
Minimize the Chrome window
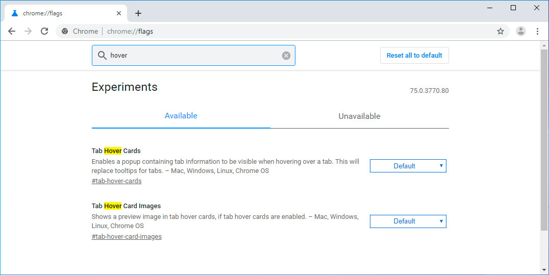(x=490, y=8)
